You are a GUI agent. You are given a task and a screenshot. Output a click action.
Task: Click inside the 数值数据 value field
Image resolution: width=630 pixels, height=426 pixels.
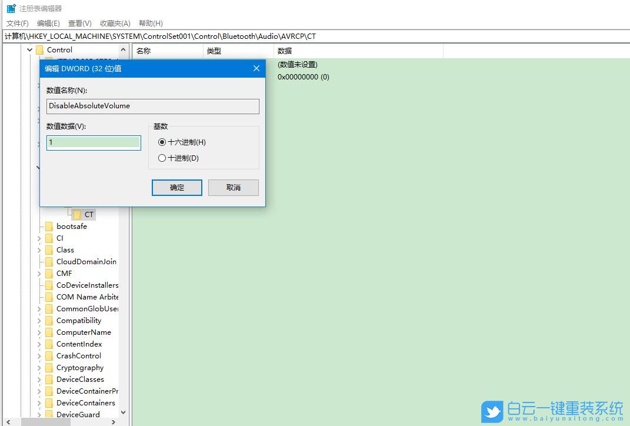click(93, 142)
